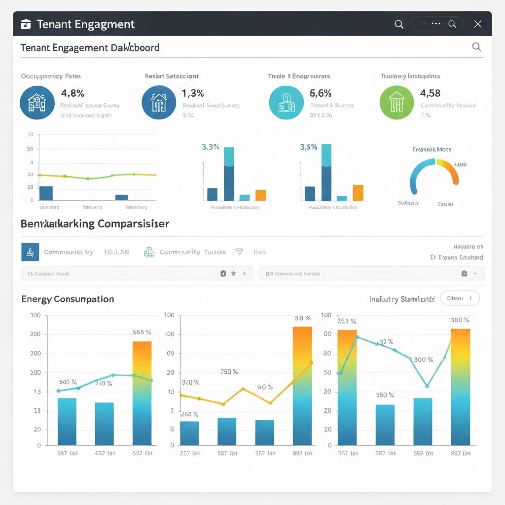The height and width of the screenshot is (505, 505).
Task: Click the teal circular icon next to 6,6%
Action: pos(286,103)
